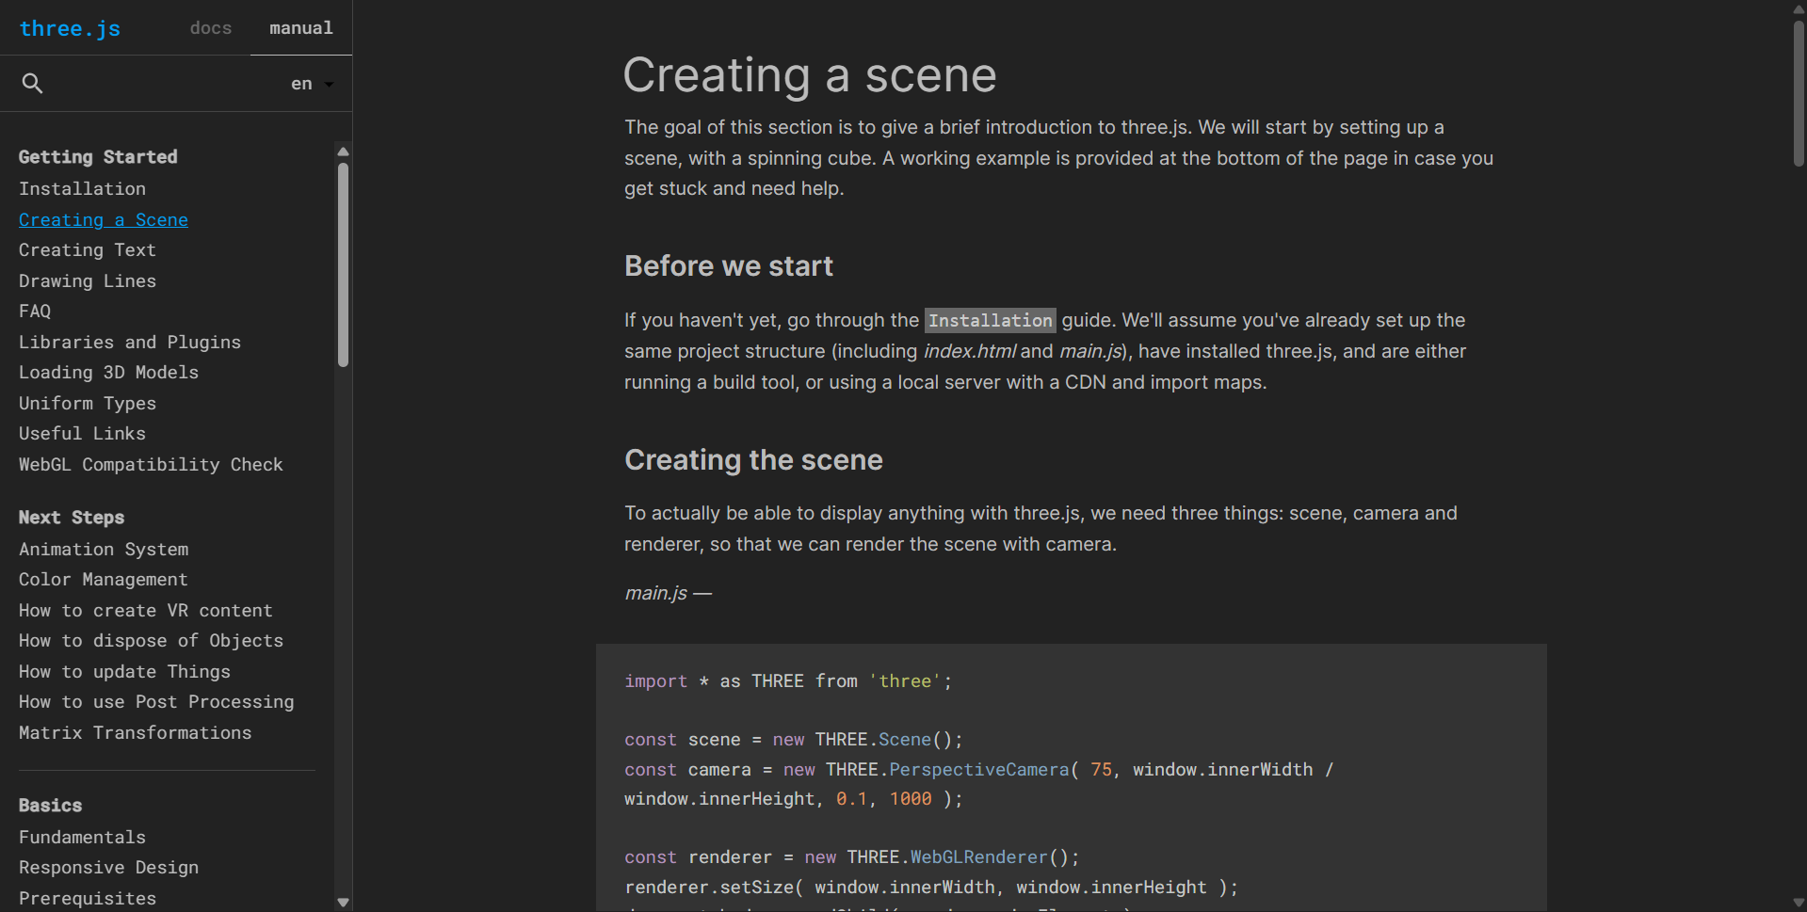
Task: Open the FAQ page
Action: (x=35, y=312)
